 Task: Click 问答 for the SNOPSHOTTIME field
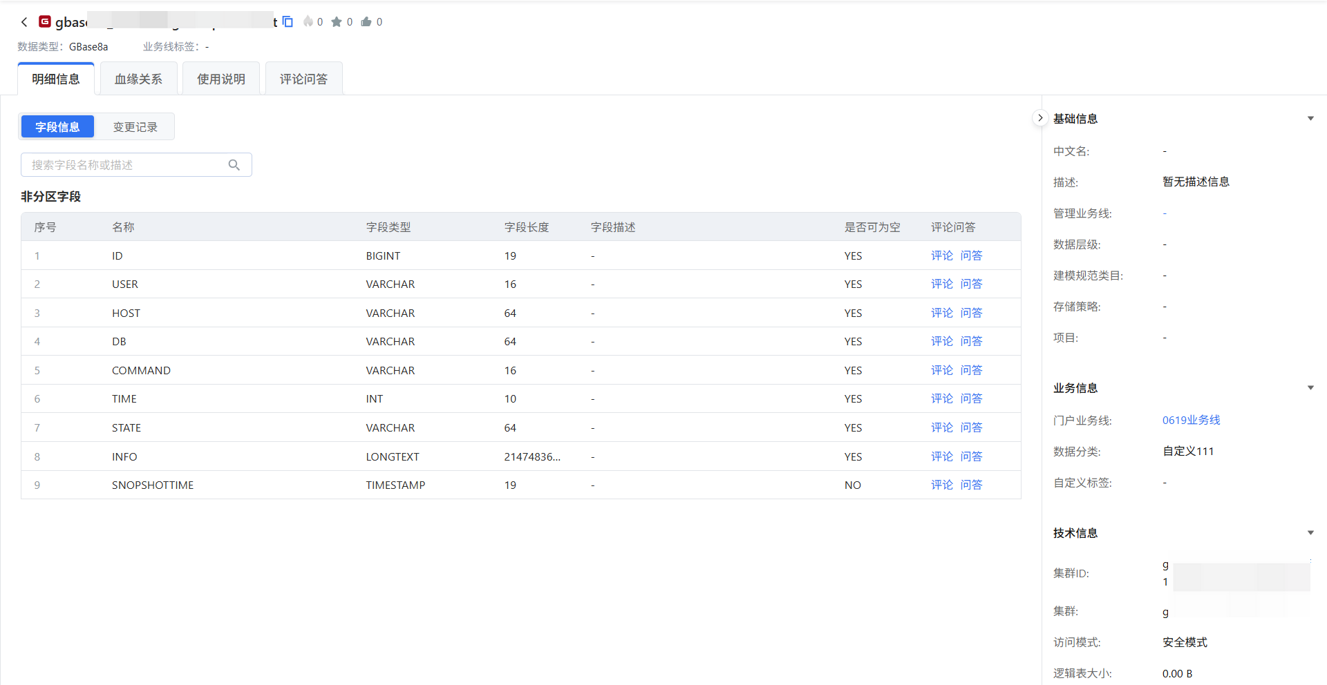click(x=971, y=485)
